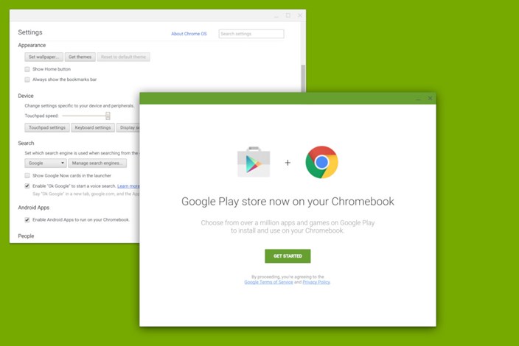519x346 pixels.
Task: Toggle Show Google Now cards in launcher
Action: pyautogui.click(x=27, y=175)
